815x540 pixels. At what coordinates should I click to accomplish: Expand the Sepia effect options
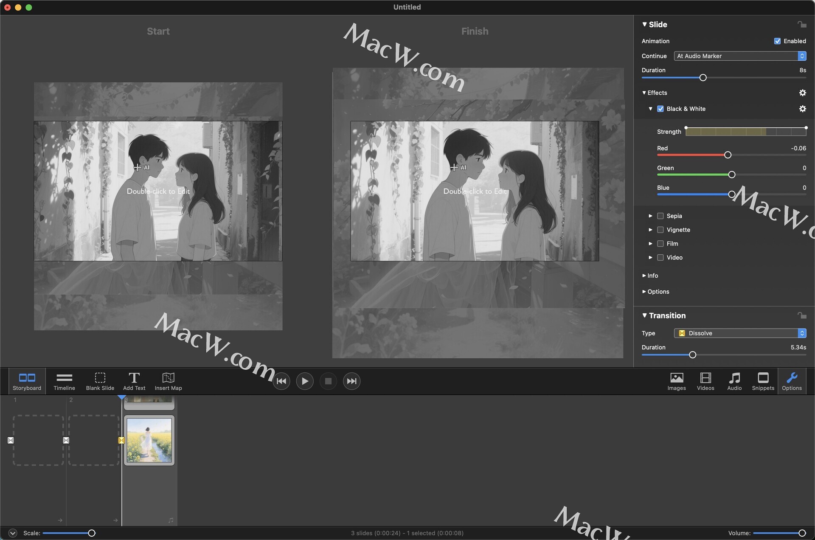(650, 216)
